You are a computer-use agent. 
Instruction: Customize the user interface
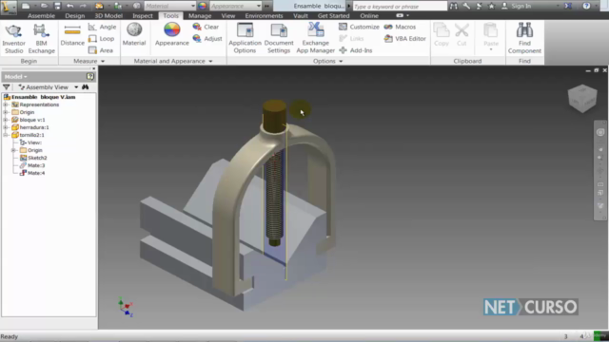click(x=359, y=27)
